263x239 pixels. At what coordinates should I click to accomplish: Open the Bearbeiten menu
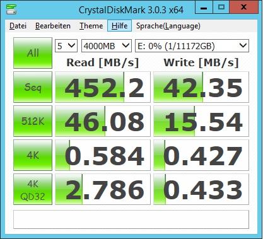click(53, 26)
